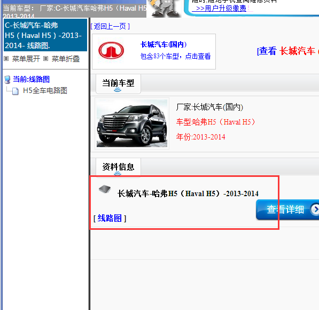Click the 当前车型 header bar text at top
319x310 pixels.
(75, 11)
